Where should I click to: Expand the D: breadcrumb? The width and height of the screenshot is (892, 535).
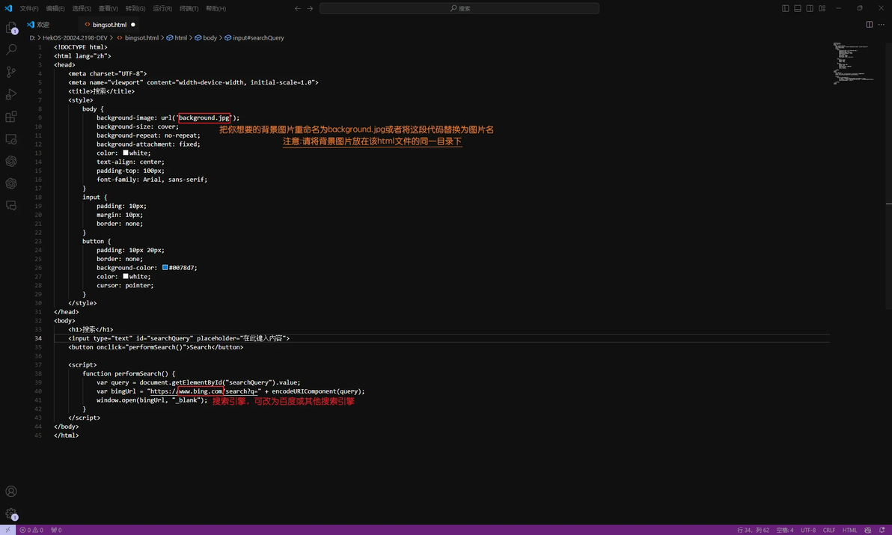pyautogui.click(x=32, y=38)
